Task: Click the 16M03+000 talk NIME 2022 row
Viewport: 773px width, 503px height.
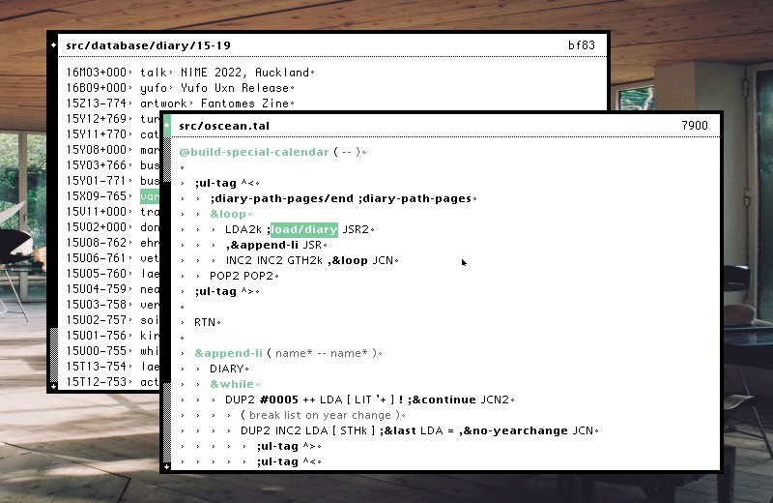Action: (x=188, y=73)
